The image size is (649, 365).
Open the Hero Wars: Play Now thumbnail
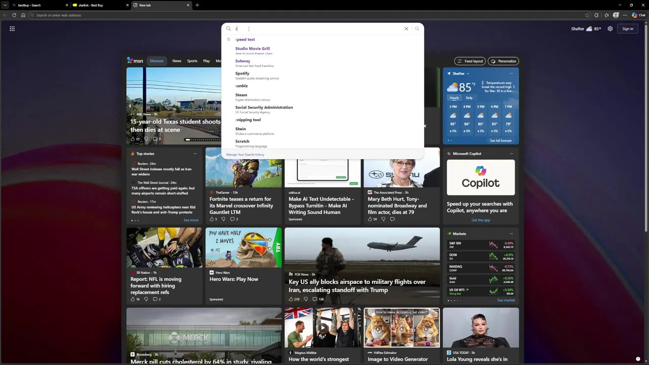(x=243, y=247)
